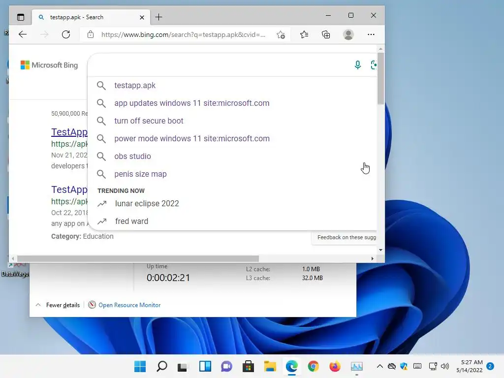Open the Favorites list
Image resolution: width=504 pixels, height=378 pixels.
click(x=304, y=34)
